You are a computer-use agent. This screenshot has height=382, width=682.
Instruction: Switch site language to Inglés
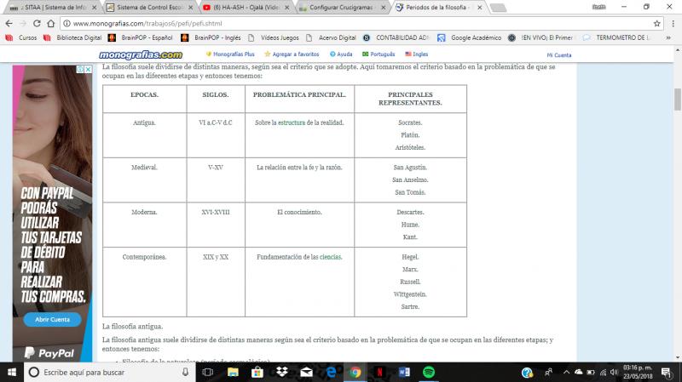pos(417,54)
